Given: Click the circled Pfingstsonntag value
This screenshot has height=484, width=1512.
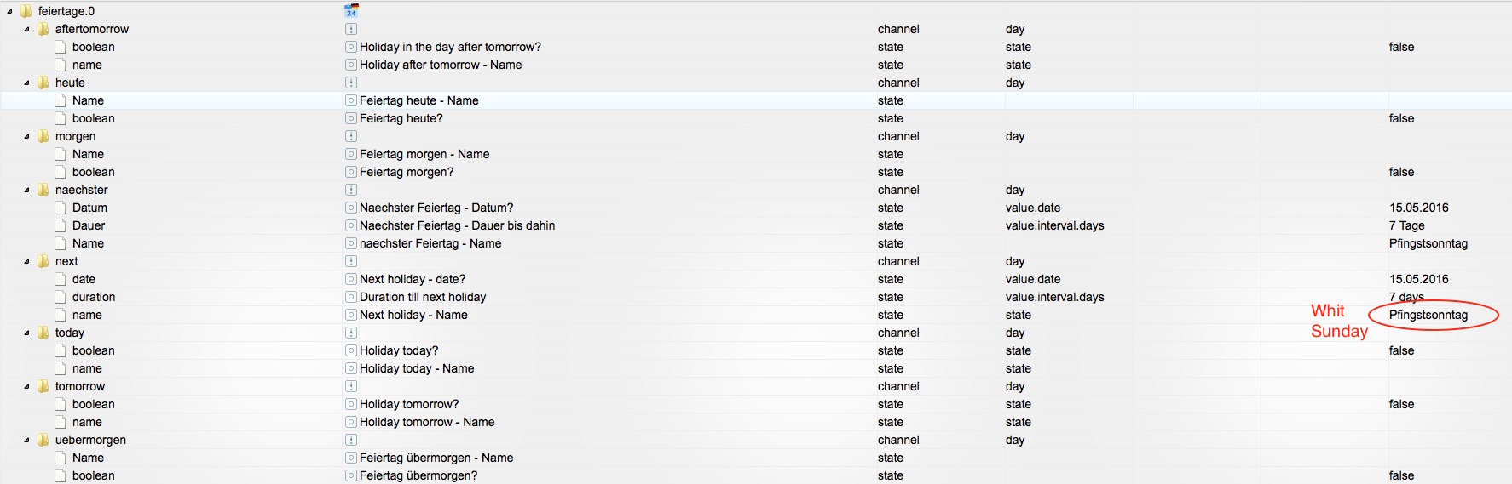Looking at the screenshot, I should click(x=1428, y=315).
